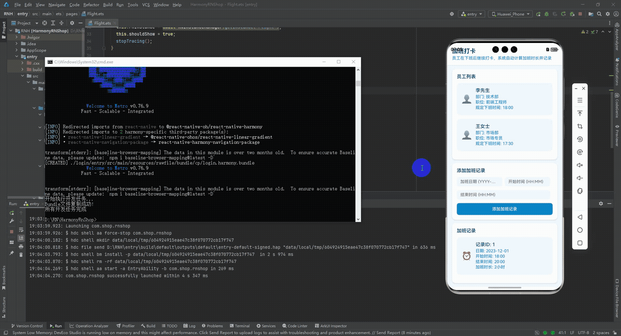This screenshot has height=336, width=621.
Task: Open Project panel options gear
Action: click(72, 23)
